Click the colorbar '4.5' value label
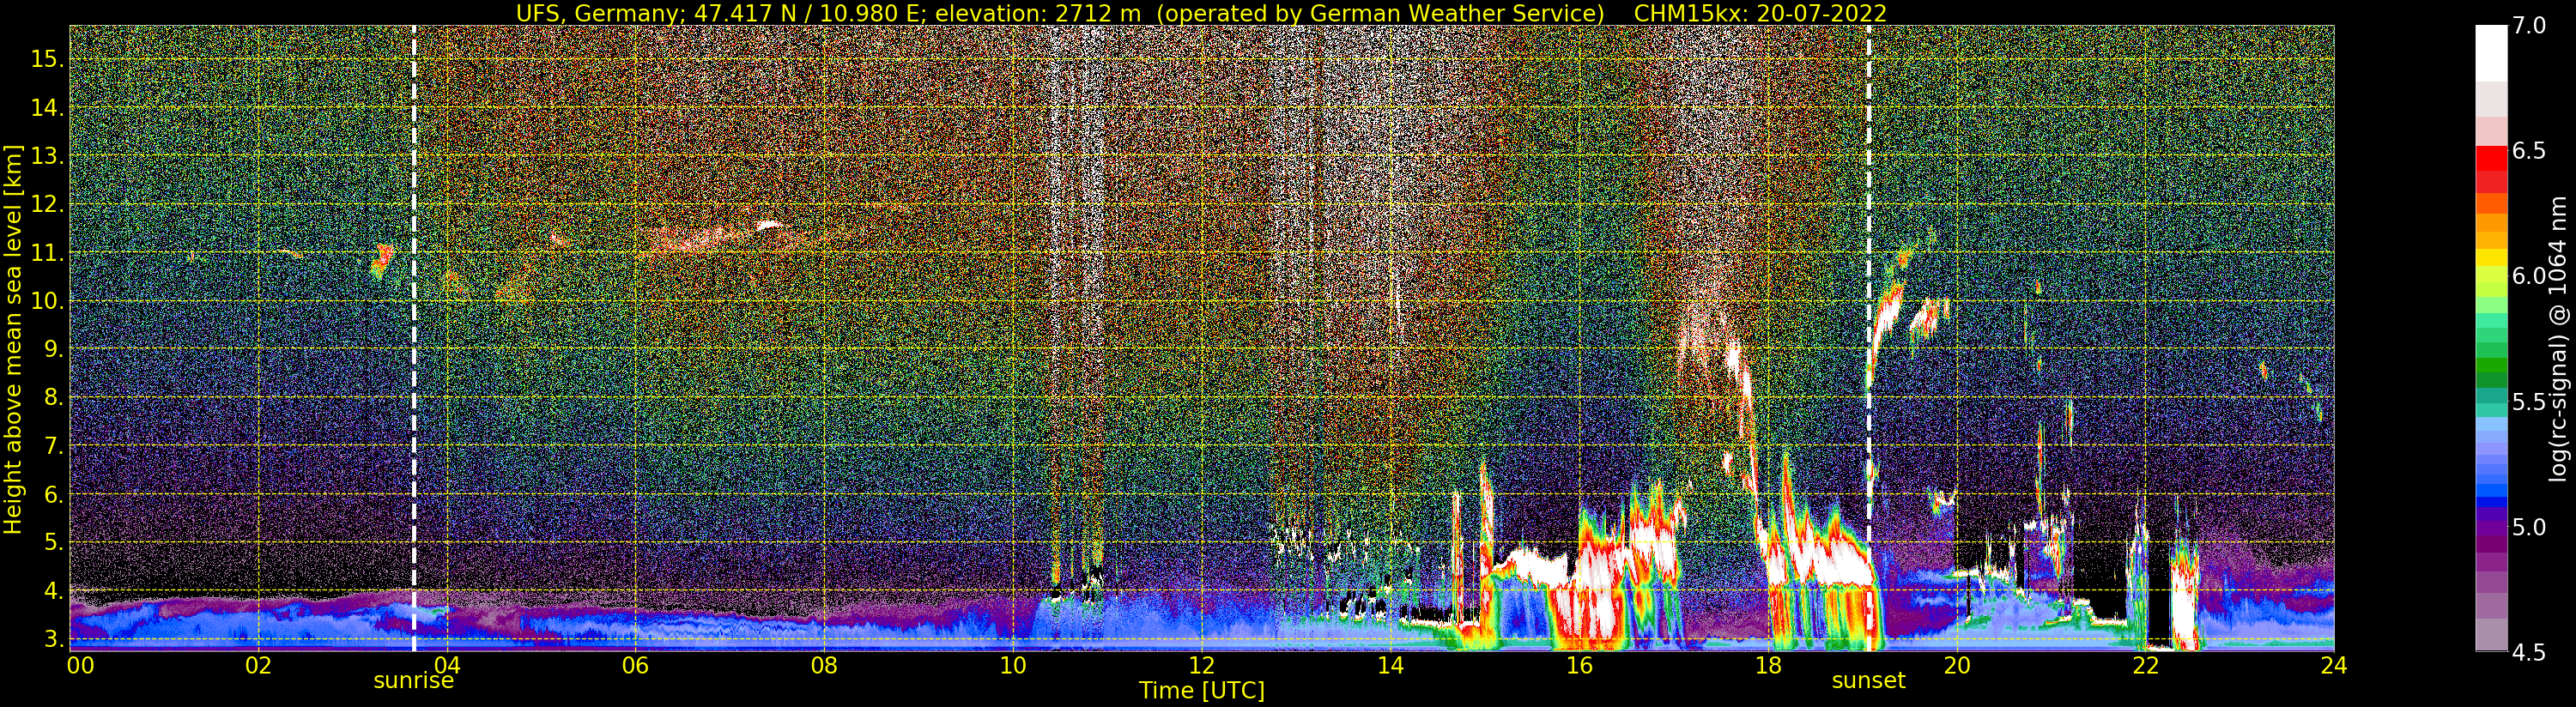2576x707 pixels. tap(2530, 652)
